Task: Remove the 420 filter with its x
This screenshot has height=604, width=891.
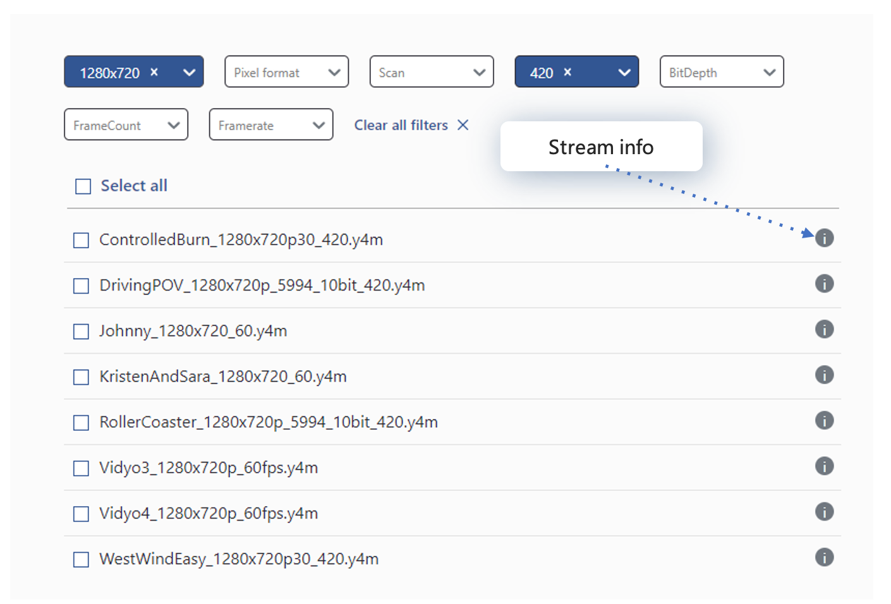Action: [567, 72]
